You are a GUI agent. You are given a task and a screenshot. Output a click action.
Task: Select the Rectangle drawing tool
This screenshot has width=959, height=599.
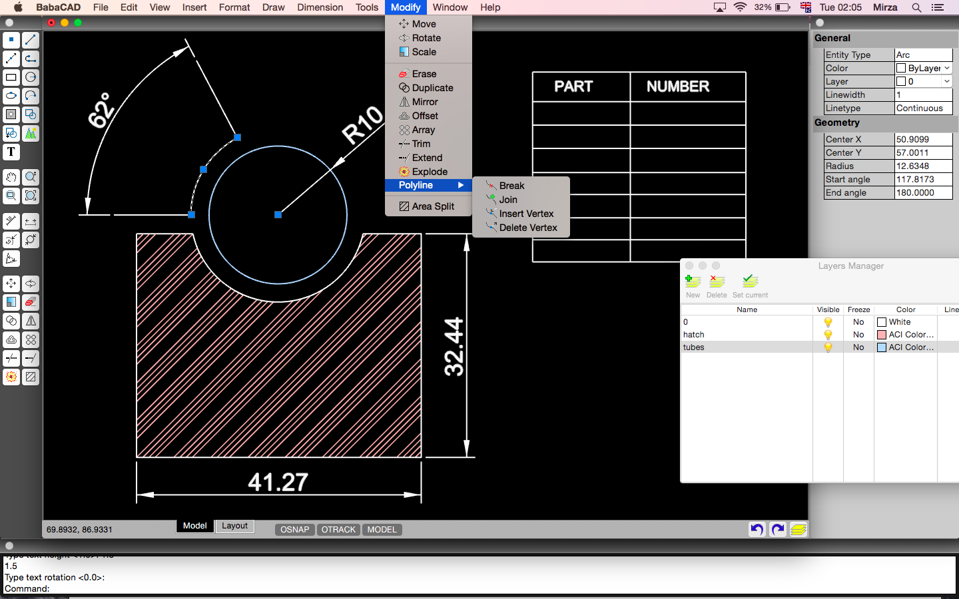(x=11, y=77)
